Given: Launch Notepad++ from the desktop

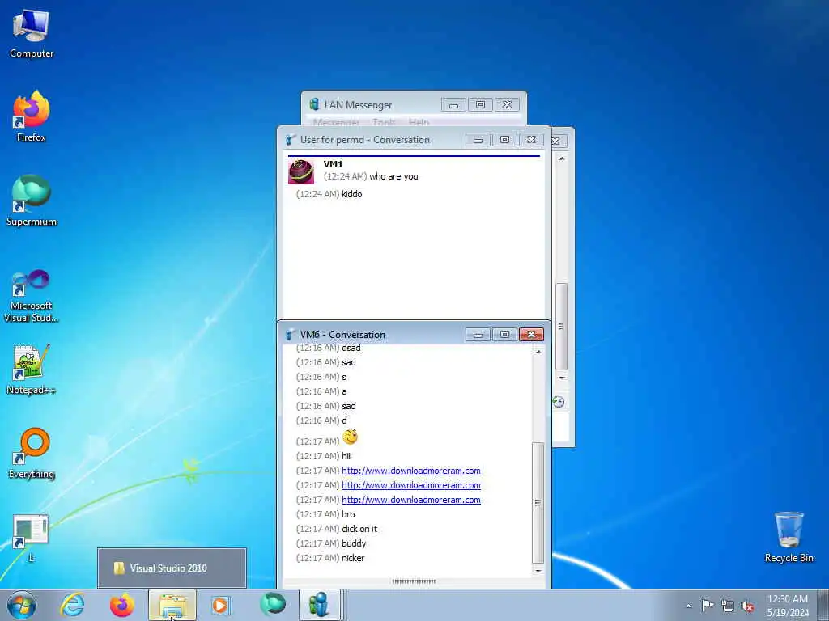Looking at the screenshot, I should [x=32, y=369].
